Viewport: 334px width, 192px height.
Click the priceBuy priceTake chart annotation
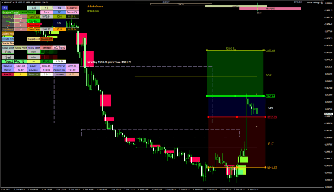109,62
